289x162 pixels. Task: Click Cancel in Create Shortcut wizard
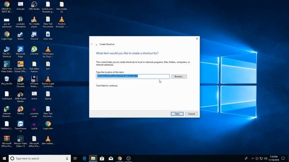coord(191,114)
